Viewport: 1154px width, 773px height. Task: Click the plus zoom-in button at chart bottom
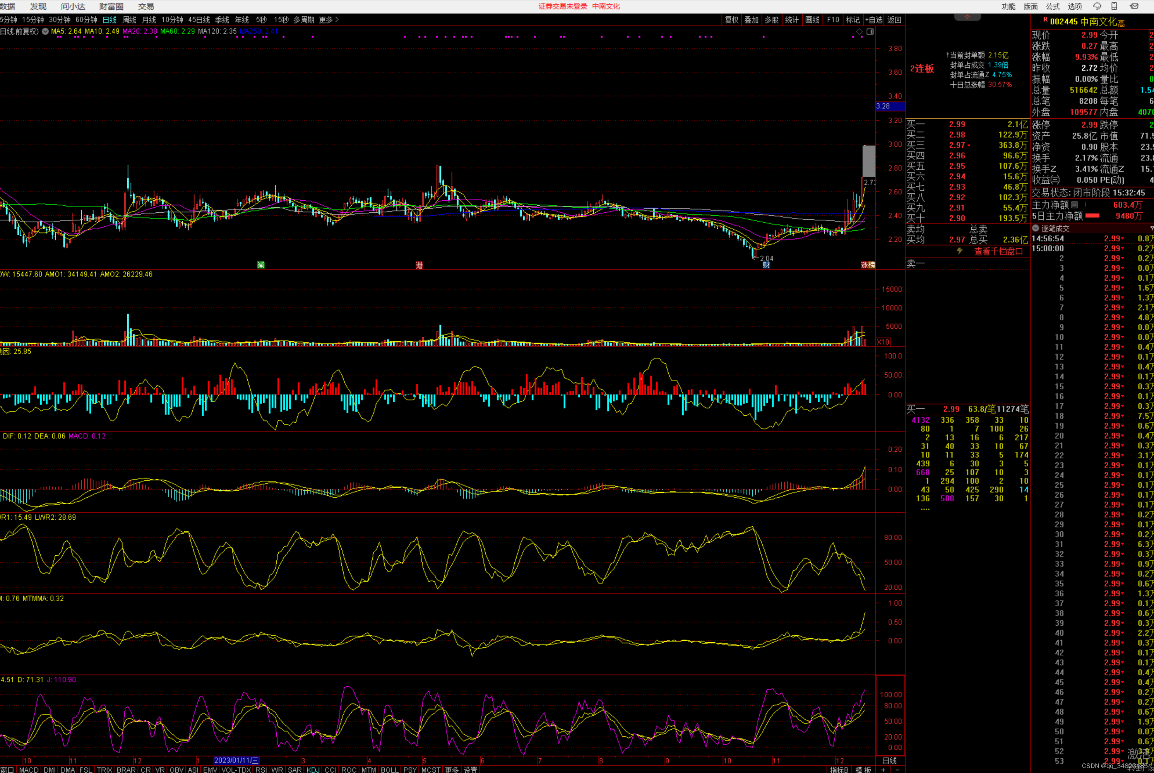[883, 770]
